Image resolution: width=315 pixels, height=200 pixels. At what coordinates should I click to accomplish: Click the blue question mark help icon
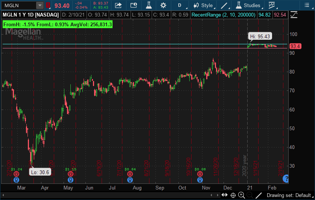click(x=286, y=178)
